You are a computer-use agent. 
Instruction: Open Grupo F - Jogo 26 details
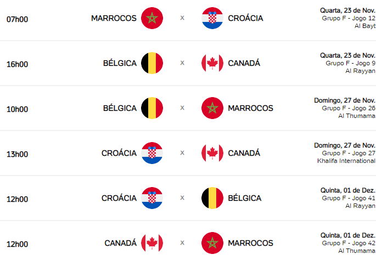(349, 108)
